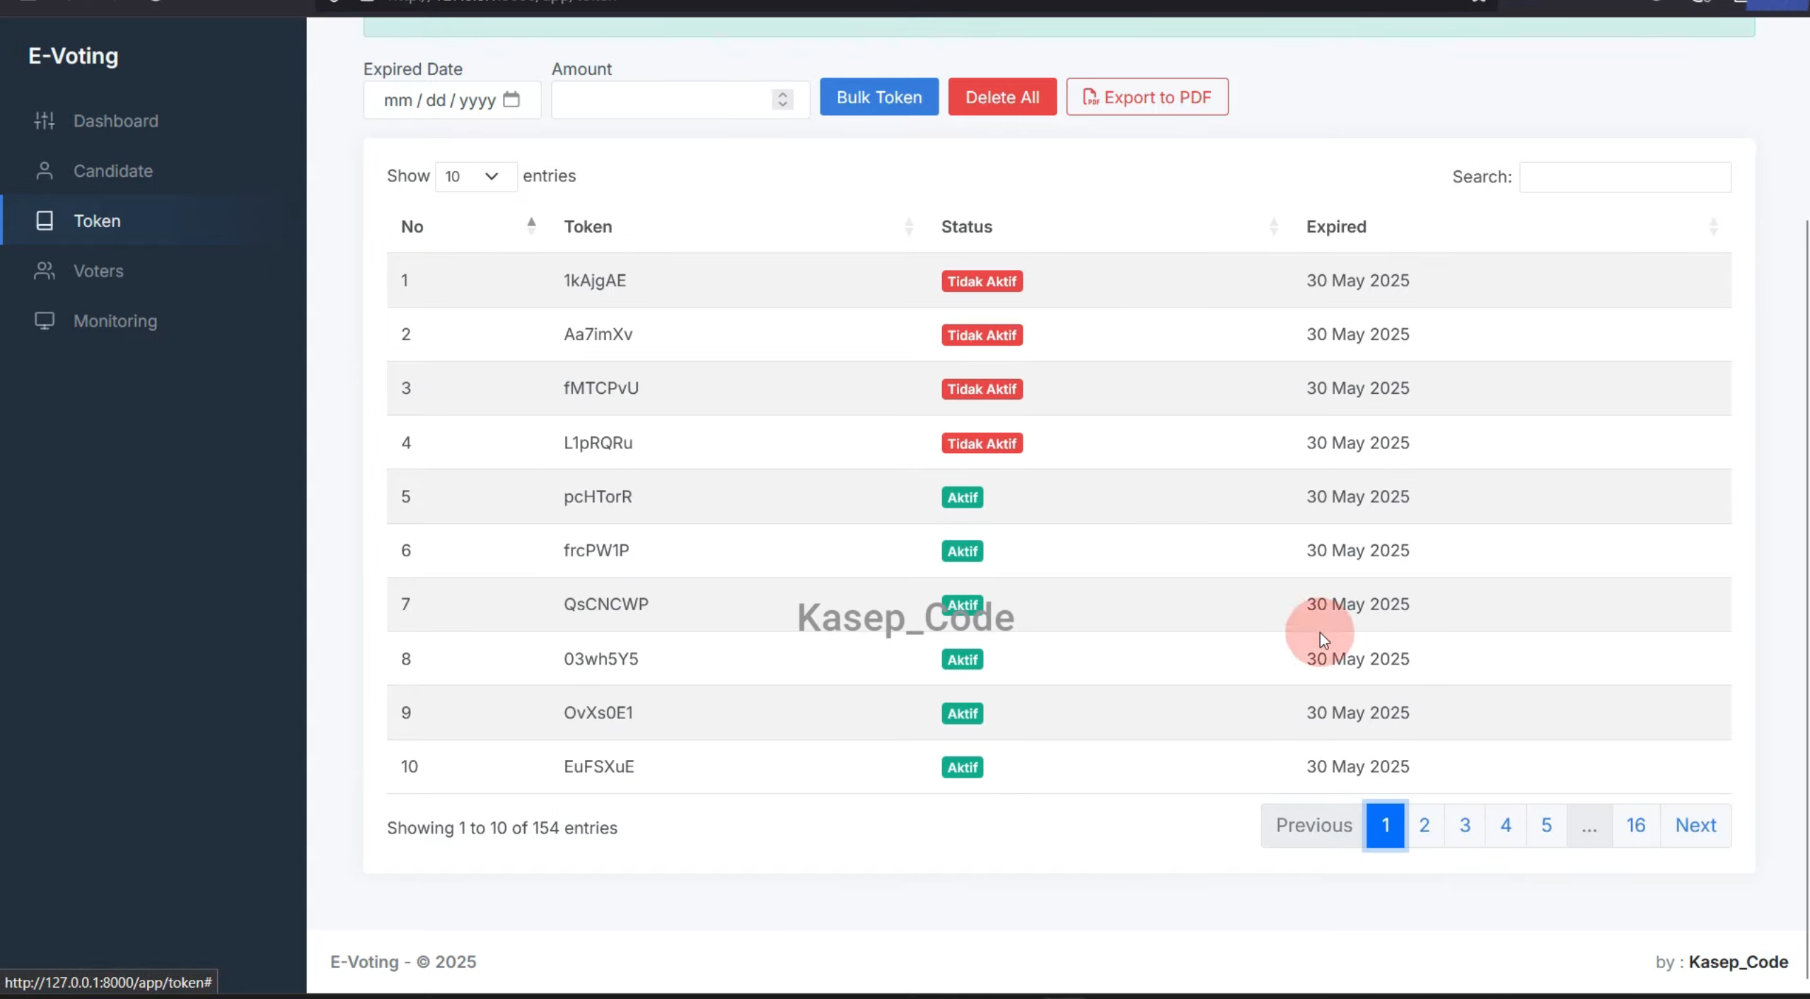This screenshot has height=999, width=1810.
Task: Click Kasep_Code footer link
Action: pyautogui.click(x=1739, y=962)
